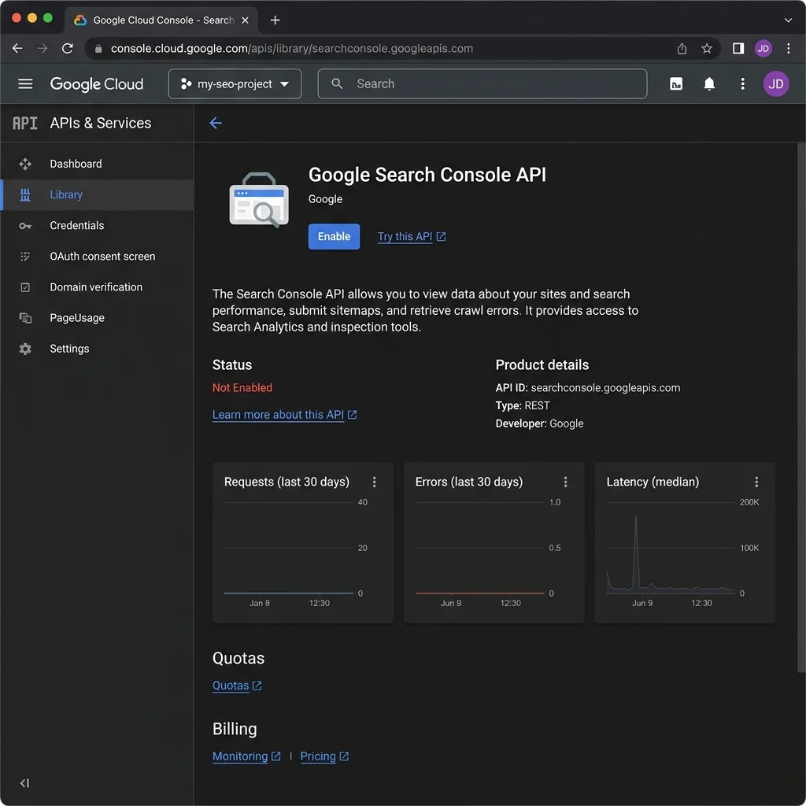This screenshot has height=806, width=806.
Task: Open the Latency chart three-dot menu
Action: click(756, 482)
